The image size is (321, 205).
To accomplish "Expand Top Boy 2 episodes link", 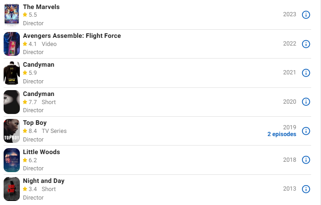I will click(281, 134).
